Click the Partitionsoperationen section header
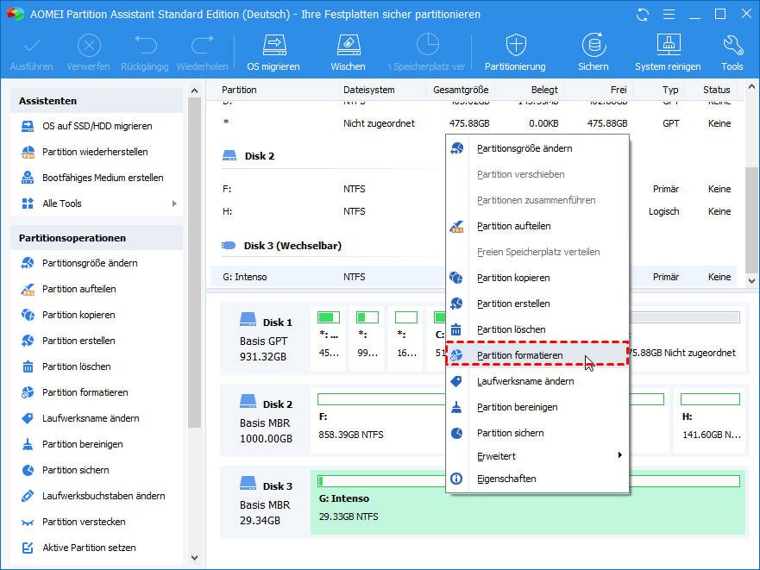Viewport: 760px width, 570px height. pyautogui.click(x=97, y=238)
